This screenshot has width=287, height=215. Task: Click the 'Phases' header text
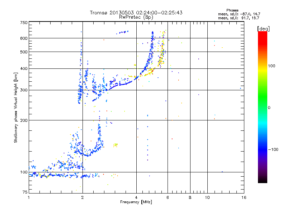click(232, 10)
